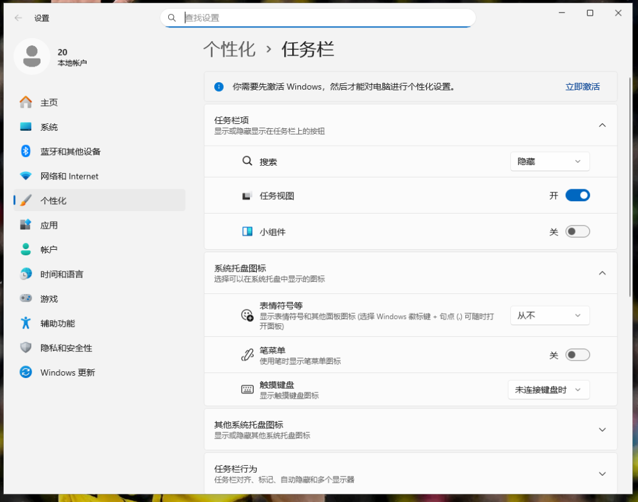Screen dimensions: 638x502
Task: Click the 任务栏 page title
Action: tap(308, 49)
